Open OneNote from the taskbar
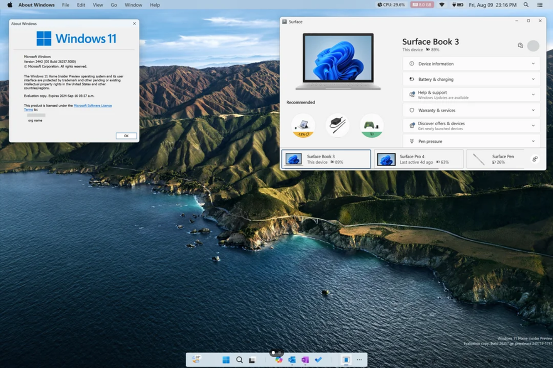553x368 pixels. tap(305, 360)
